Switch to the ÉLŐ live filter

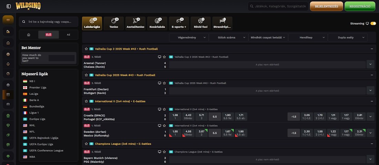49,35
